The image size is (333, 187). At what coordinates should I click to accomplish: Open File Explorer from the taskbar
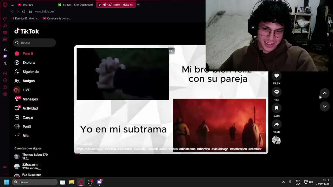tap(72, 182)
